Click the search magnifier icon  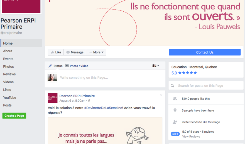tap(172, 86)
